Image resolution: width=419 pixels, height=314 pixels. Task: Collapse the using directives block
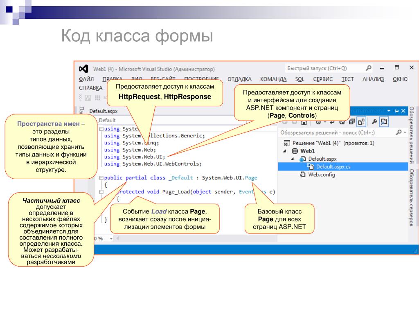tap(101, 129)
